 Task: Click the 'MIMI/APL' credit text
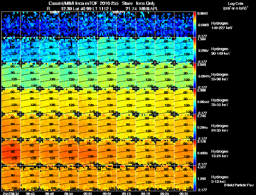point(149,9)
